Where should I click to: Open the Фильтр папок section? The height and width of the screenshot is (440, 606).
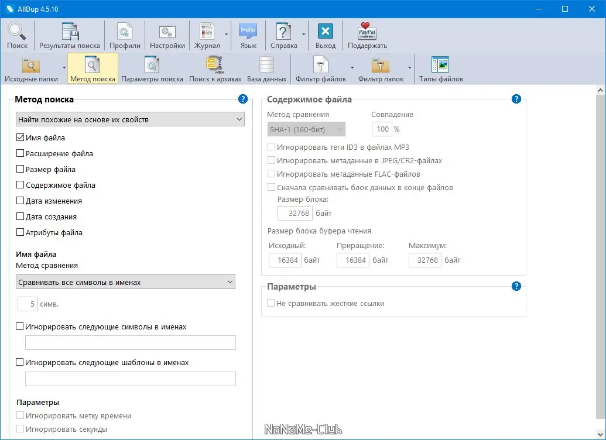click(x=381, y=69)
